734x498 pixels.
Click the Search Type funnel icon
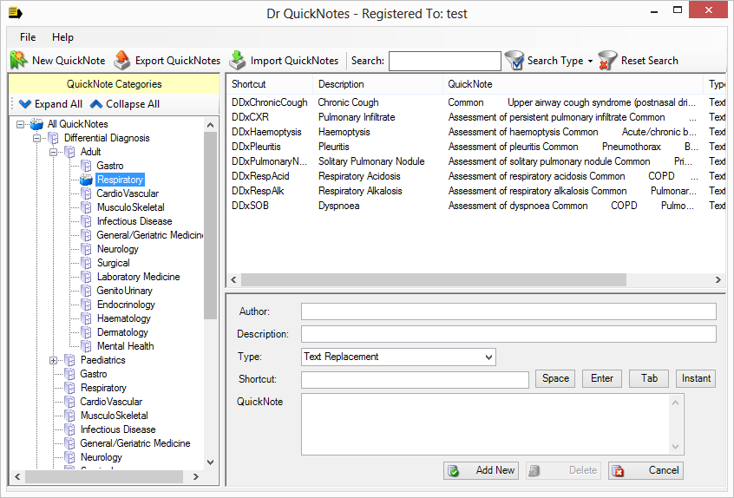click(x=514, y=61)
